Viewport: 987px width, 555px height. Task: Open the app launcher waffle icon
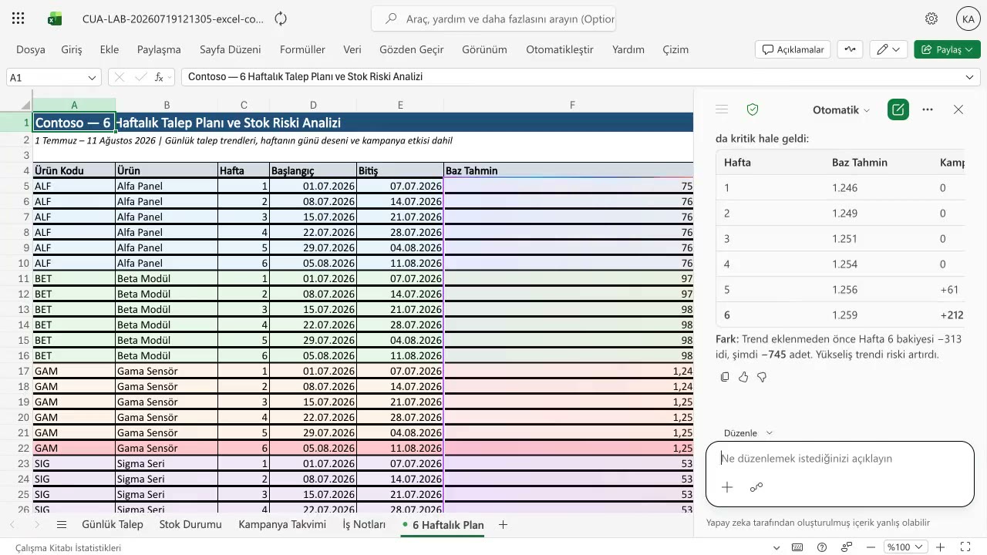19,18
